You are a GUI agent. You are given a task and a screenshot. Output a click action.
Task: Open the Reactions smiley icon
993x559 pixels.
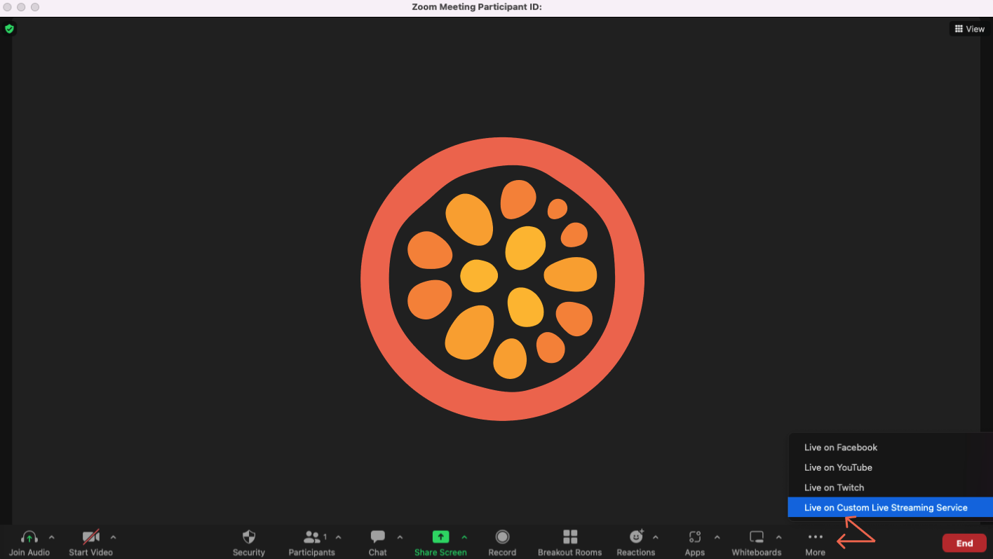636,537
